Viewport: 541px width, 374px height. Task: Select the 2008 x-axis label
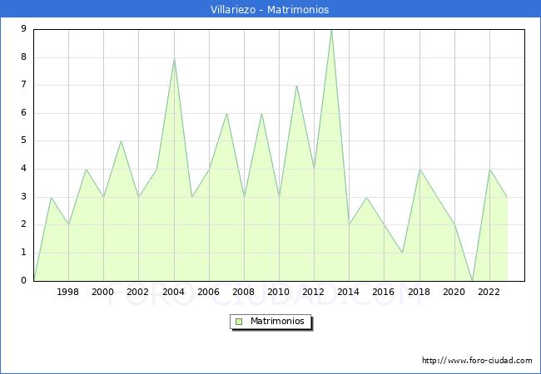pyautogui.click(x=244, y=292)
